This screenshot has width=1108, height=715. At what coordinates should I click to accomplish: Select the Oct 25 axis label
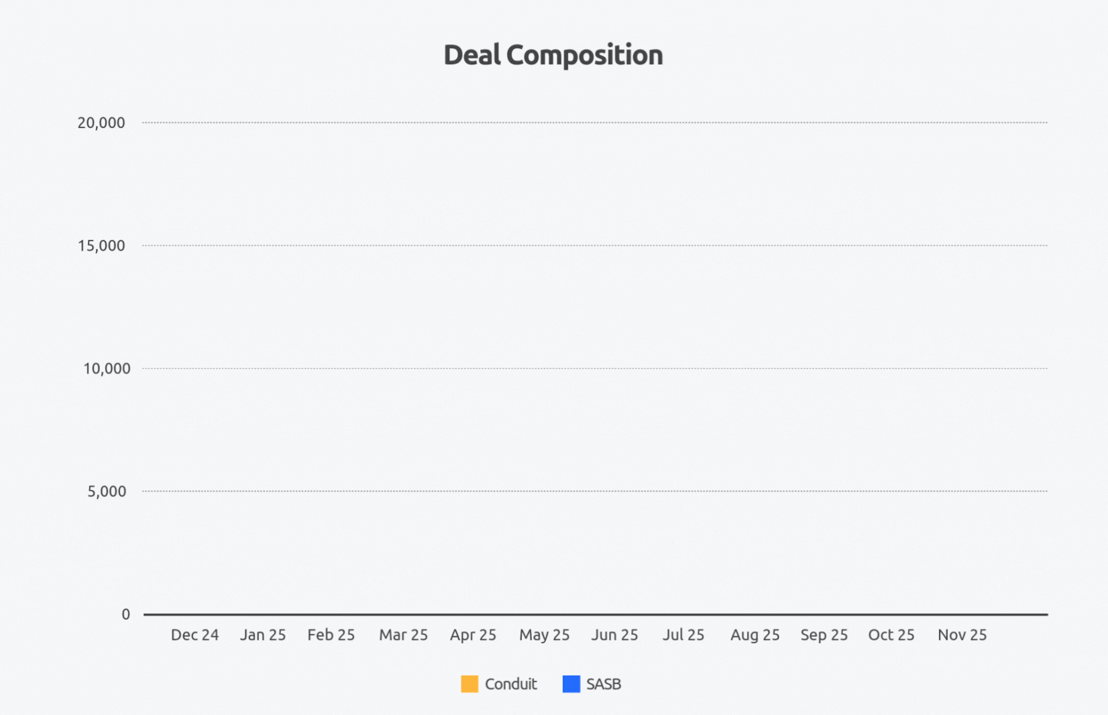(891, 635)
